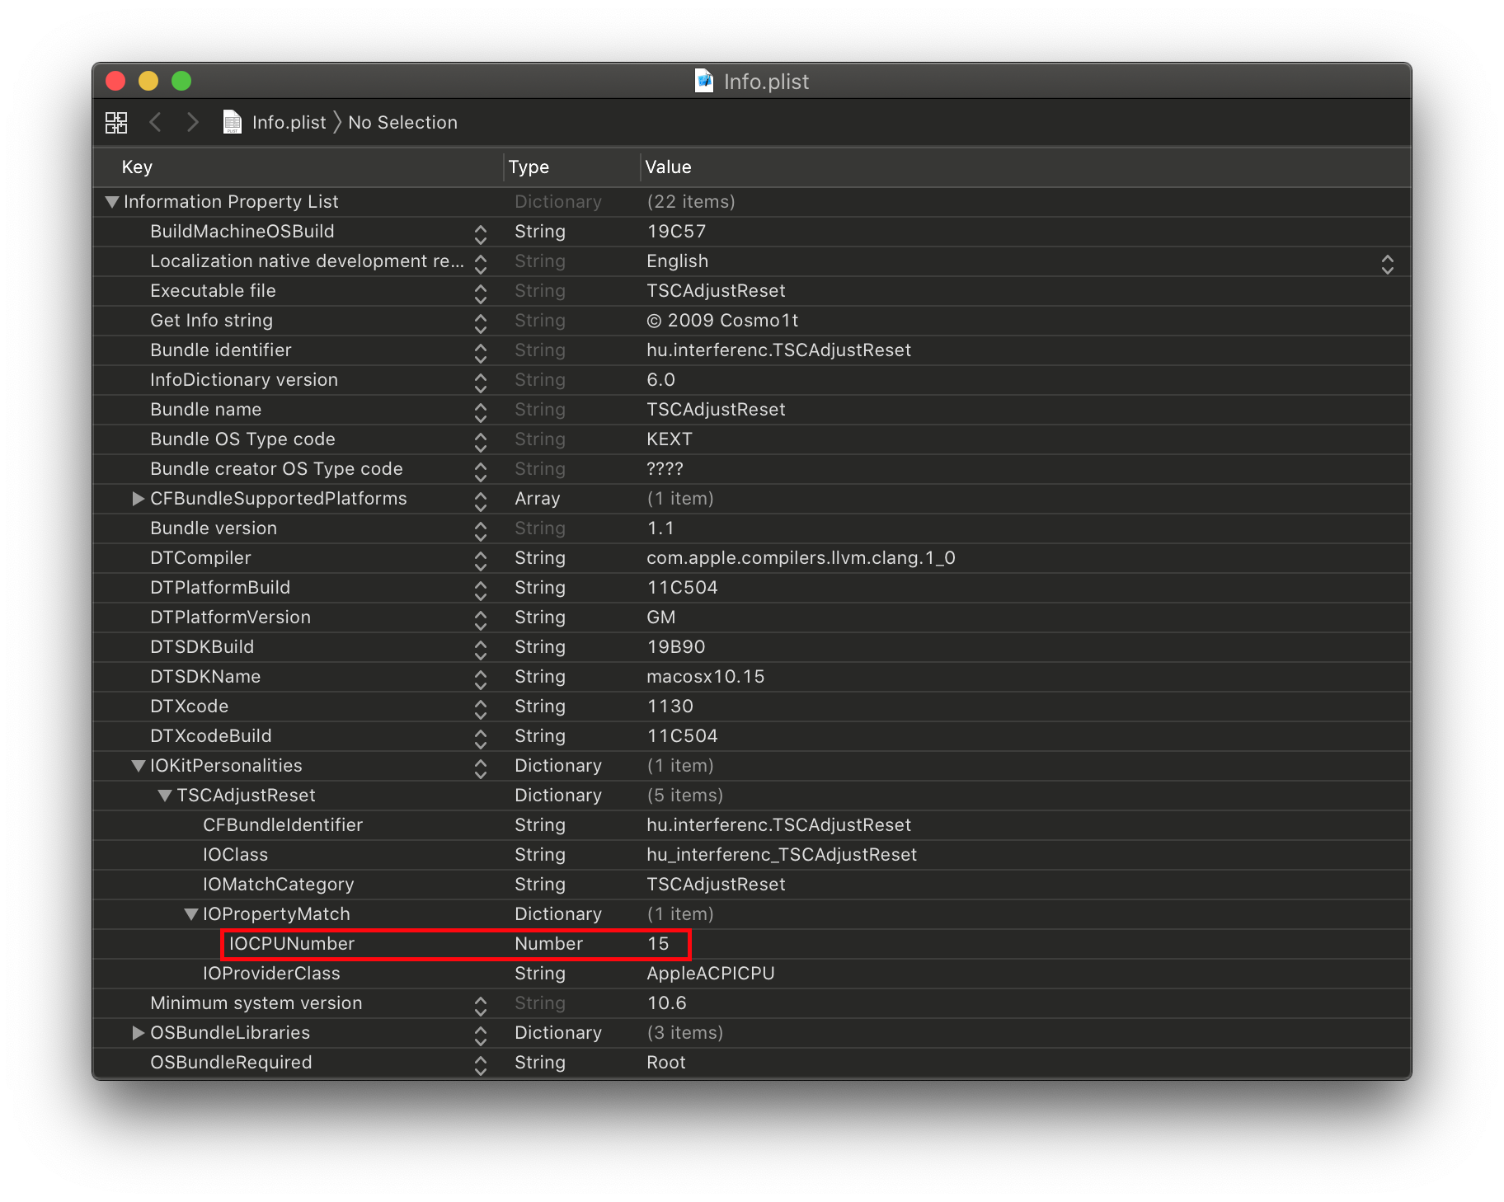This screenshot has height=1202, width=1504.
Task: Click the forward navigation arrow
Action: click(193, 123)
